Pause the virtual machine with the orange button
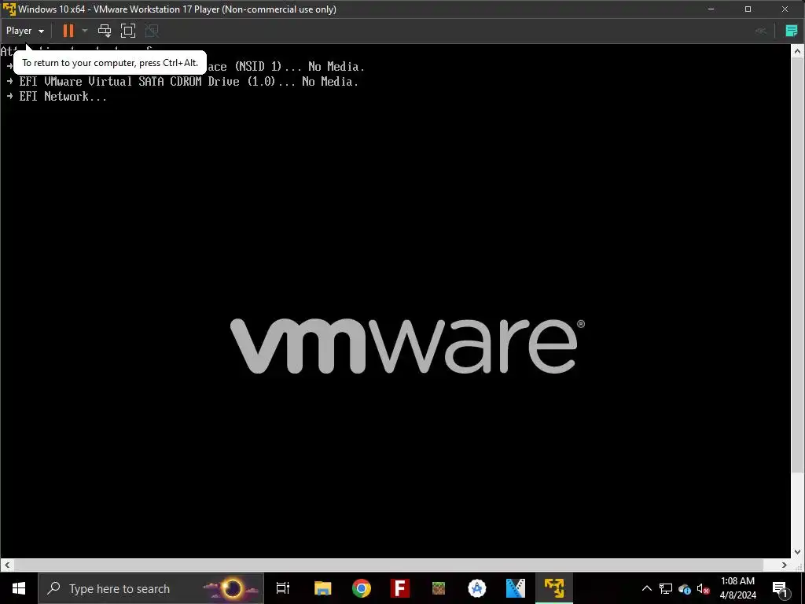 pos(68,31)
